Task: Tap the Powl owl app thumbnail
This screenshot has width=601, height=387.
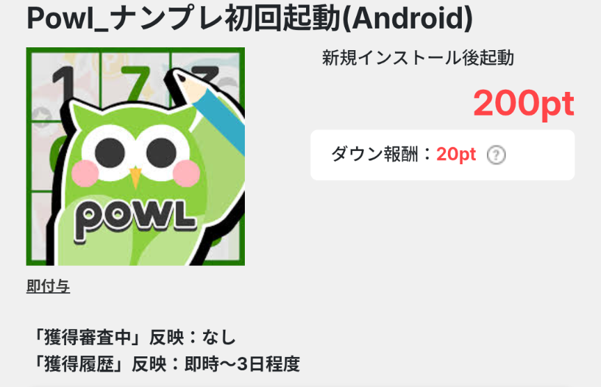Action: tap(136, 157)
